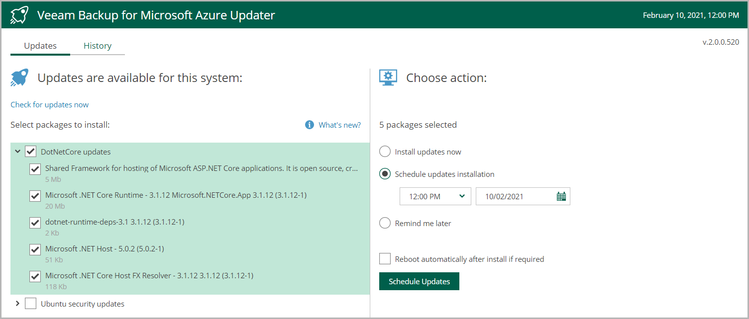749x319 pixels.
Task: Click the 10/02/2021 date input field
Action: click(523, 196)
